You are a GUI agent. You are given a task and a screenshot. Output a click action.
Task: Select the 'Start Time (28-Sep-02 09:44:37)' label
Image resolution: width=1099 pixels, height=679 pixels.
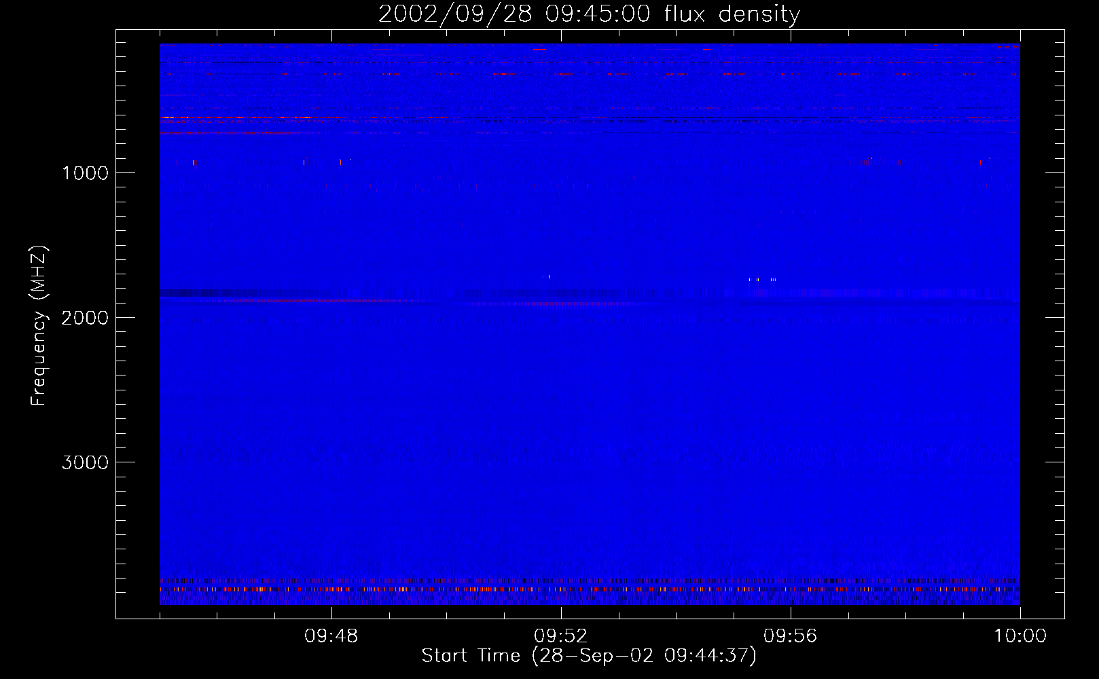589,656
